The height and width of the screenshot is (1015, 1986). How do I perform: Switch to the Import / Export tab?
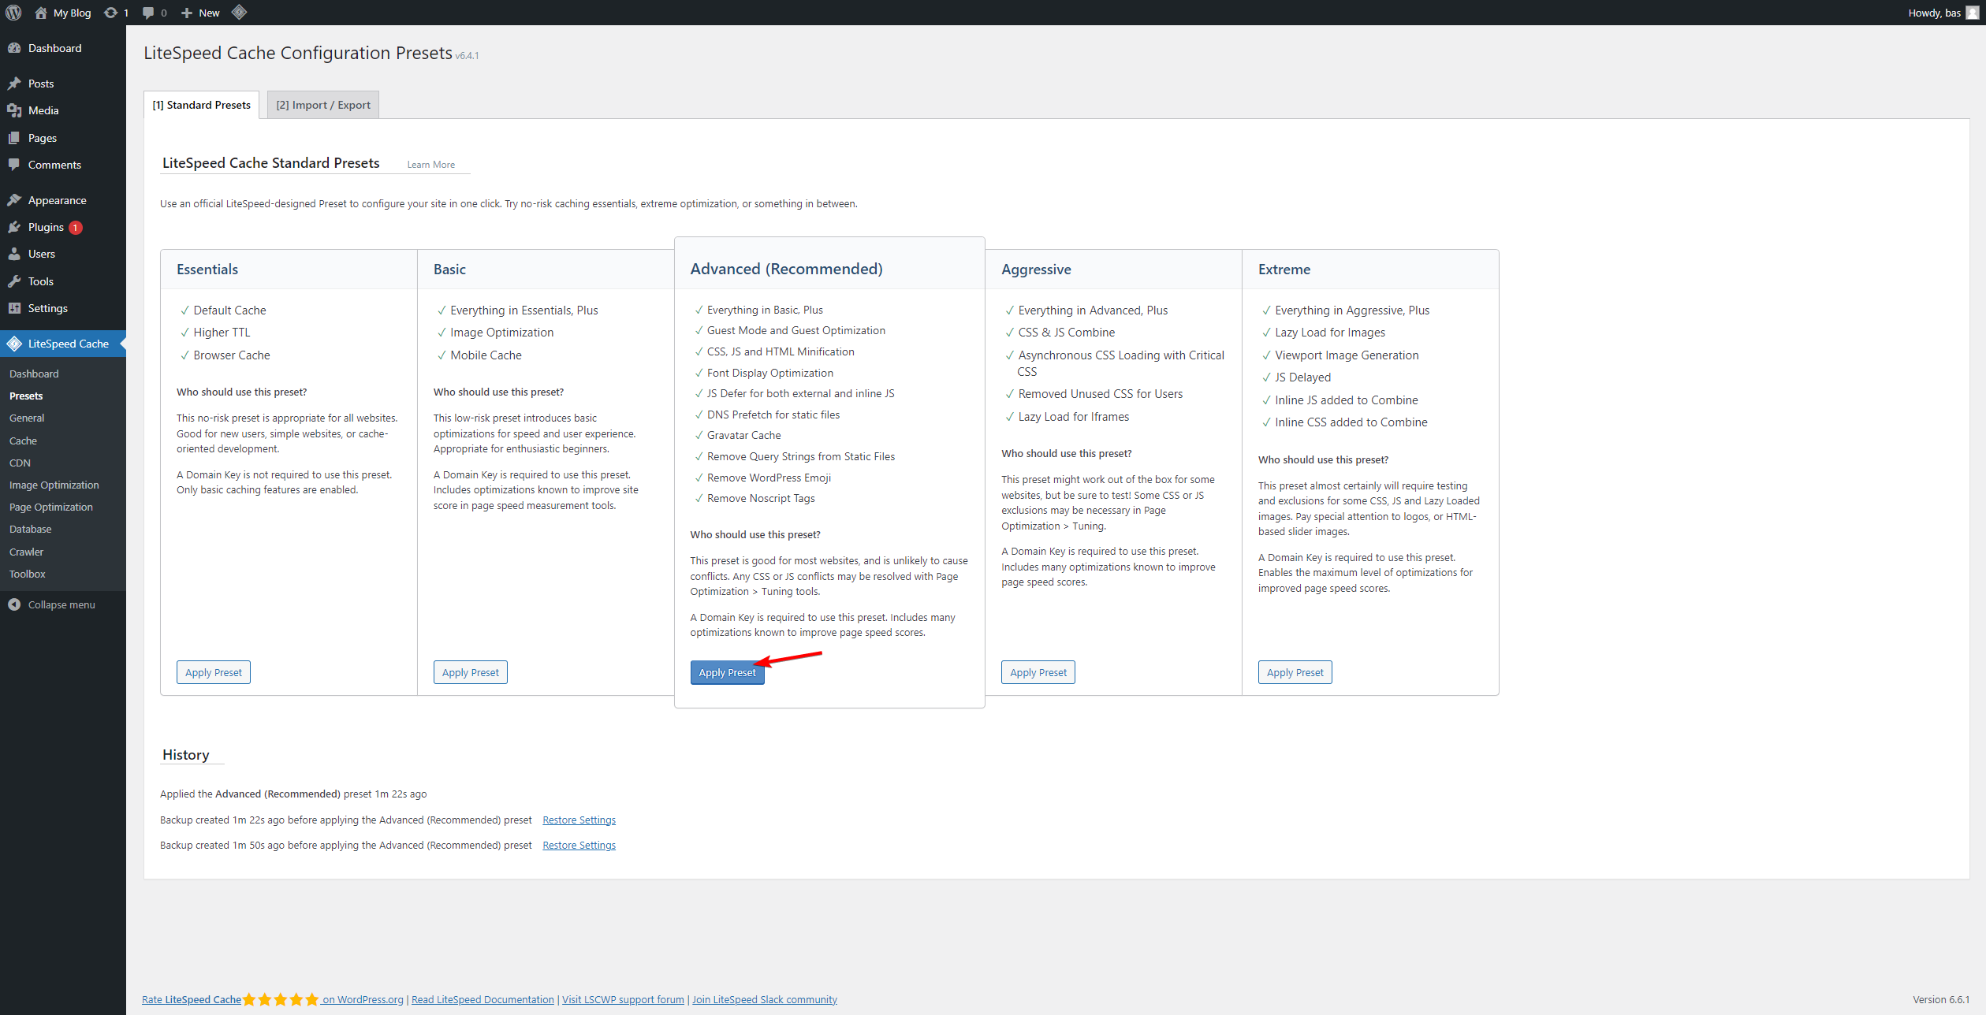click(x=322, y=105)
